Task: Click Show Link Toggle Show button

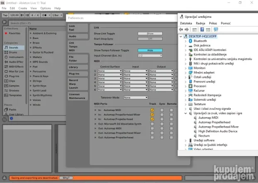Action: 150,34
